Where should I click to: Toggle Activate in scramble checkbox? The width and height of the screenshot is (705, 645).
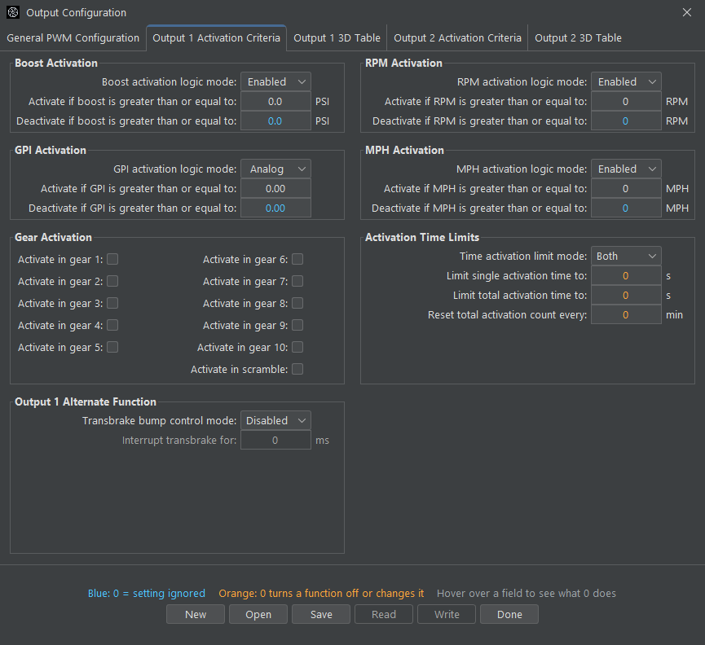(297, 369)
